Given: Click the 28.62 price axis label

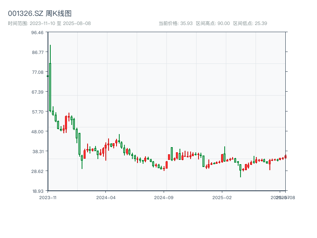Looking at the screenshot, I should point(37,171).
